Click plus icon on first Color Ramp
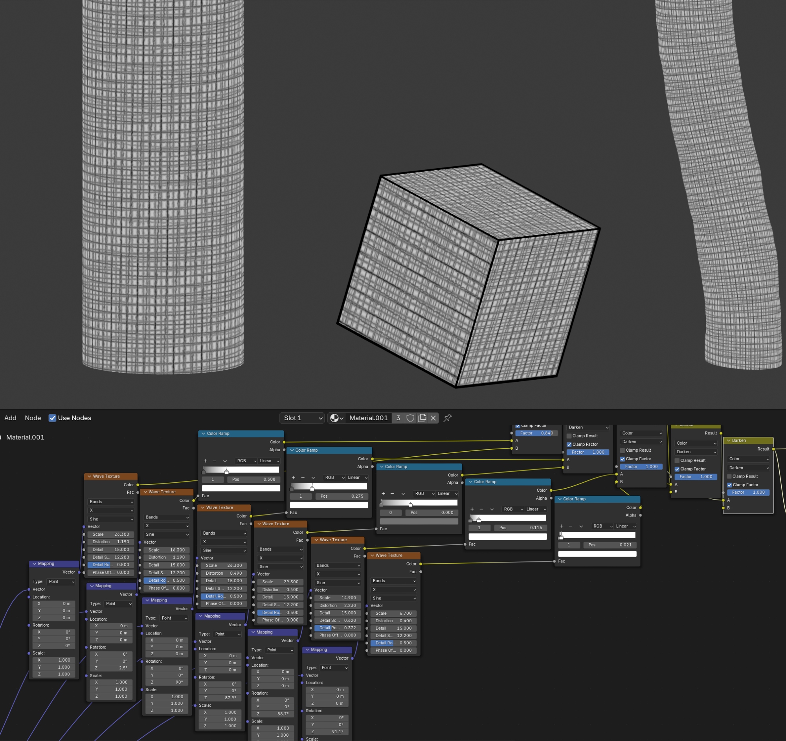The image size is (786, 741). click(205, 461)
